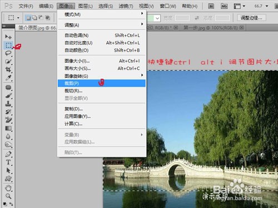The image size is (278, 208).
Task: Choose 自动对比度(U) menu entry
Action: pos(102,43)
